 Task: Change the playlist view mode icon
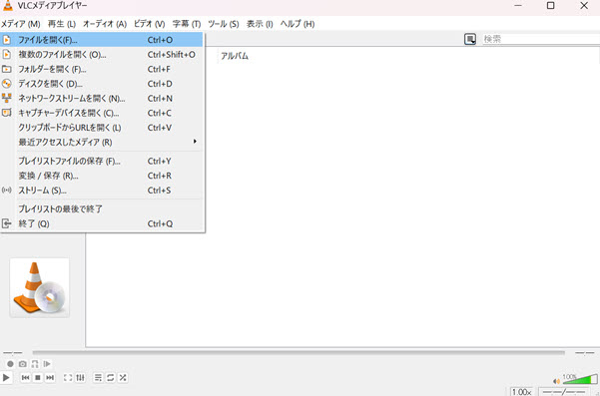[470, 39]
